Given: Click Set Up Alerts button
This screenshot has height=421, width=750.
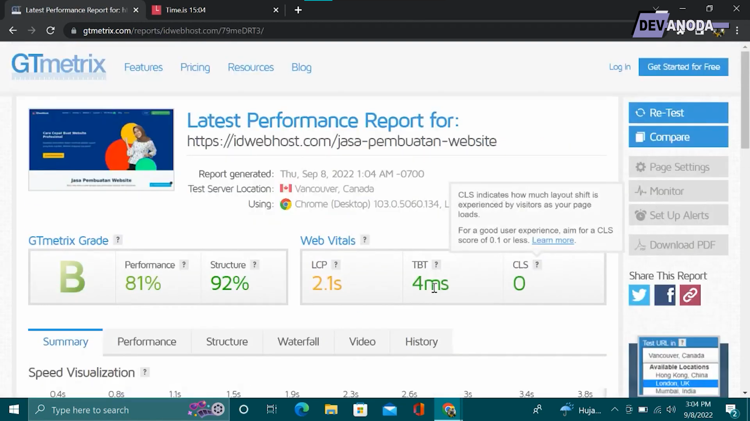Looking at the screenshot, I should [678, 215].
